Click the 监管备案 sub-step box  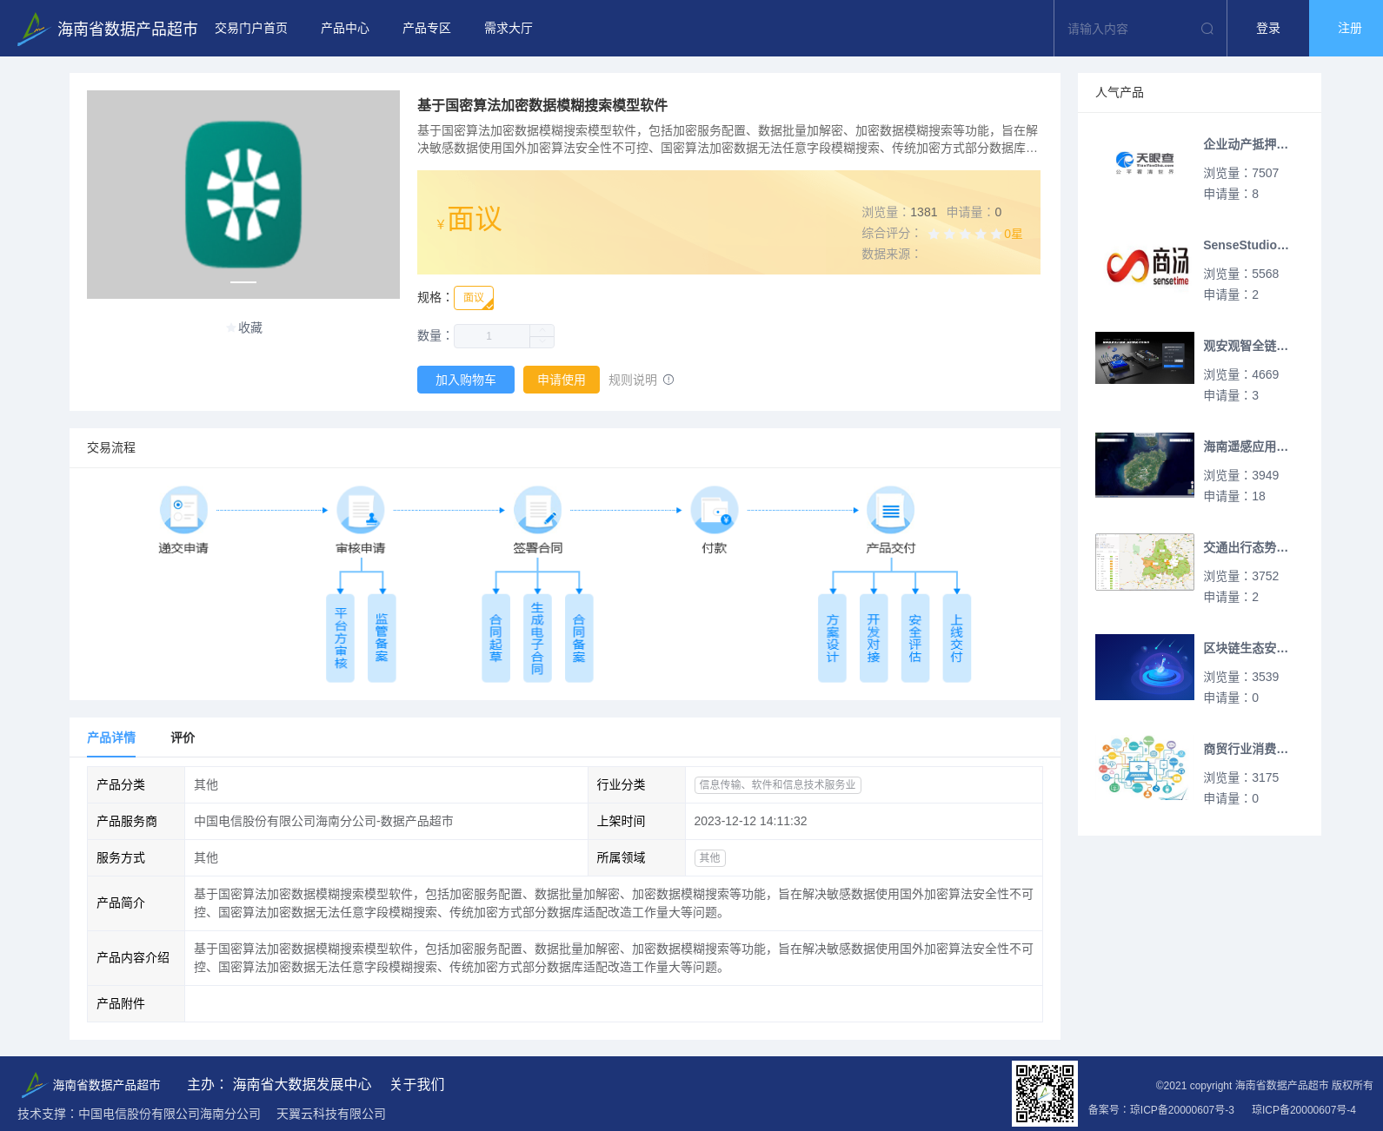pos(382,638)
